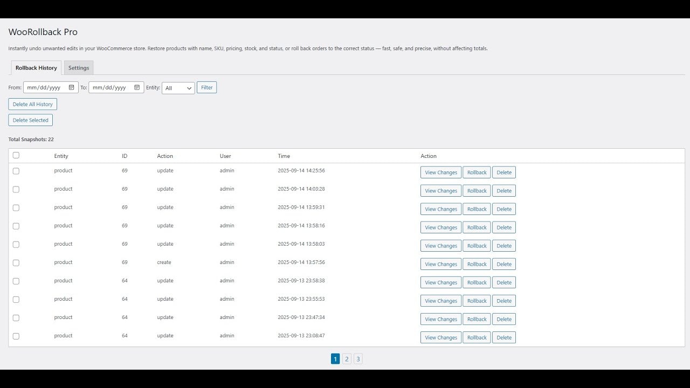Delete the 23:47:34 snapshot
The height and width of the screenshot is (388, 690).
point(504,319)
